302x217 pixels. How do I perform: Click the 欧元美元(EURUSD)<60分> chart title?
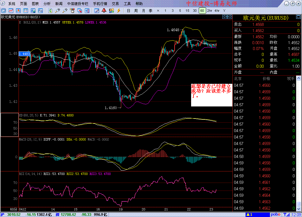(x=21, y=17)
